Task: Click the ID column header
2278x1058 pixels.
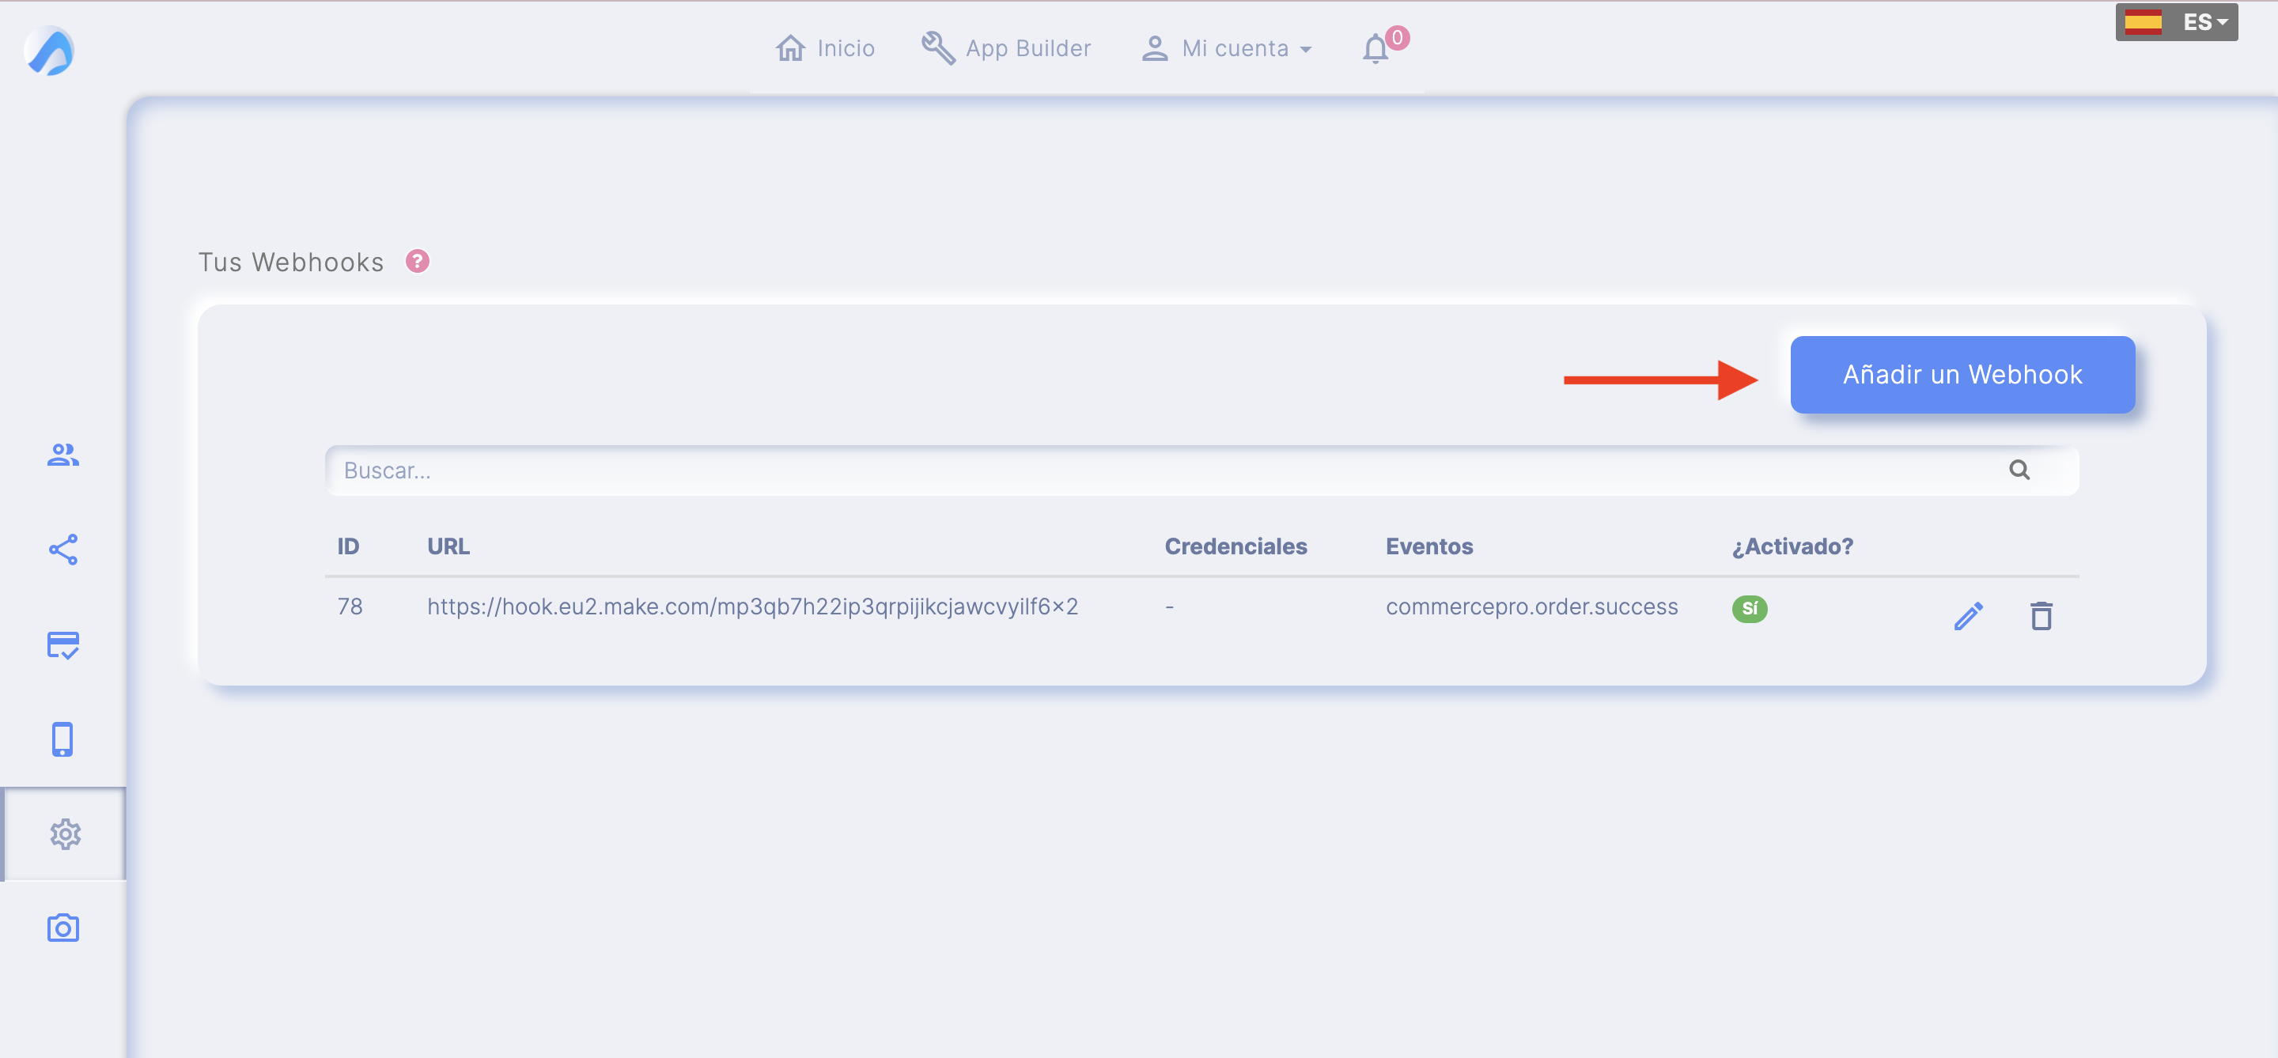Action: click(347, 546)
